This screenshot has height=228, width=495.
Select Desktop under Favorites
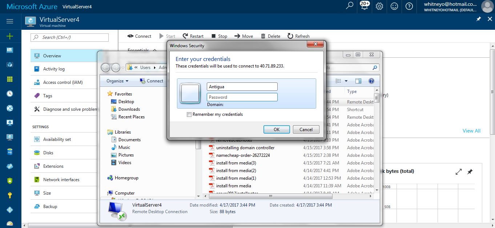point(122,102)
